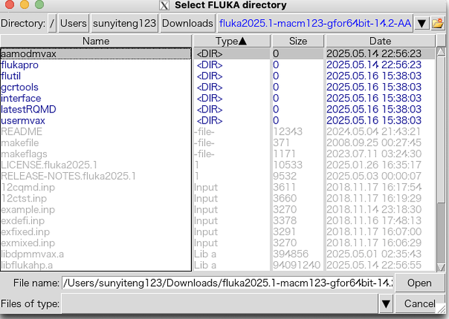Viewport: 449px width, 319px height.
Task: Select the 12cqmd.inp file
Action: (x=28, y=188)
